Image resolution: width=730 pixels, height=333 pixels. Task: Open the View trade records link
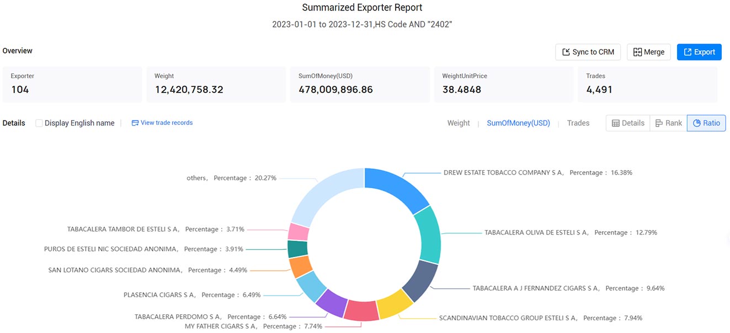pos(162,123)
